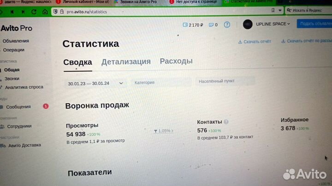Click the Авито Доставка truck icon
This screenshot has width=332, height=186.
(x=3, y=146)
